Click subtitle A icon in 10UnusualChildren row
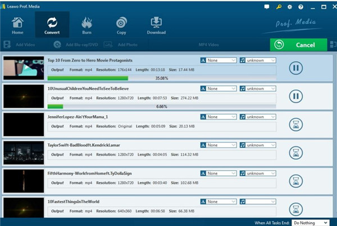 (x=203, y=89)
